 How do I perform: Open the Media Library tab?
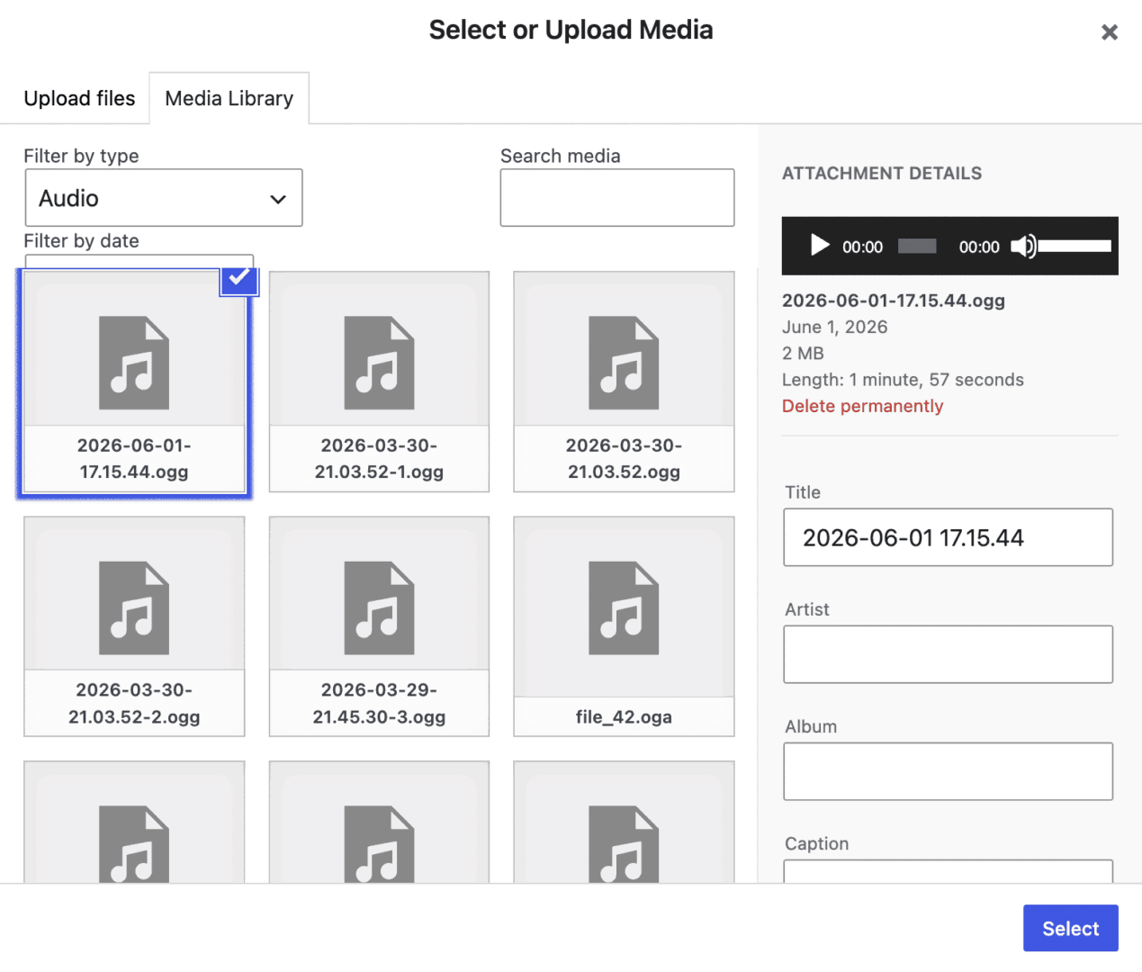point(229,98)
